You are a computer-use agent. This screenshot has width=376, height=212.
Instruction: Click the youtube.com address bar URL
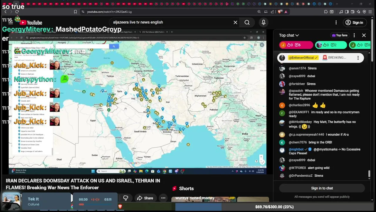pos(109,12)
